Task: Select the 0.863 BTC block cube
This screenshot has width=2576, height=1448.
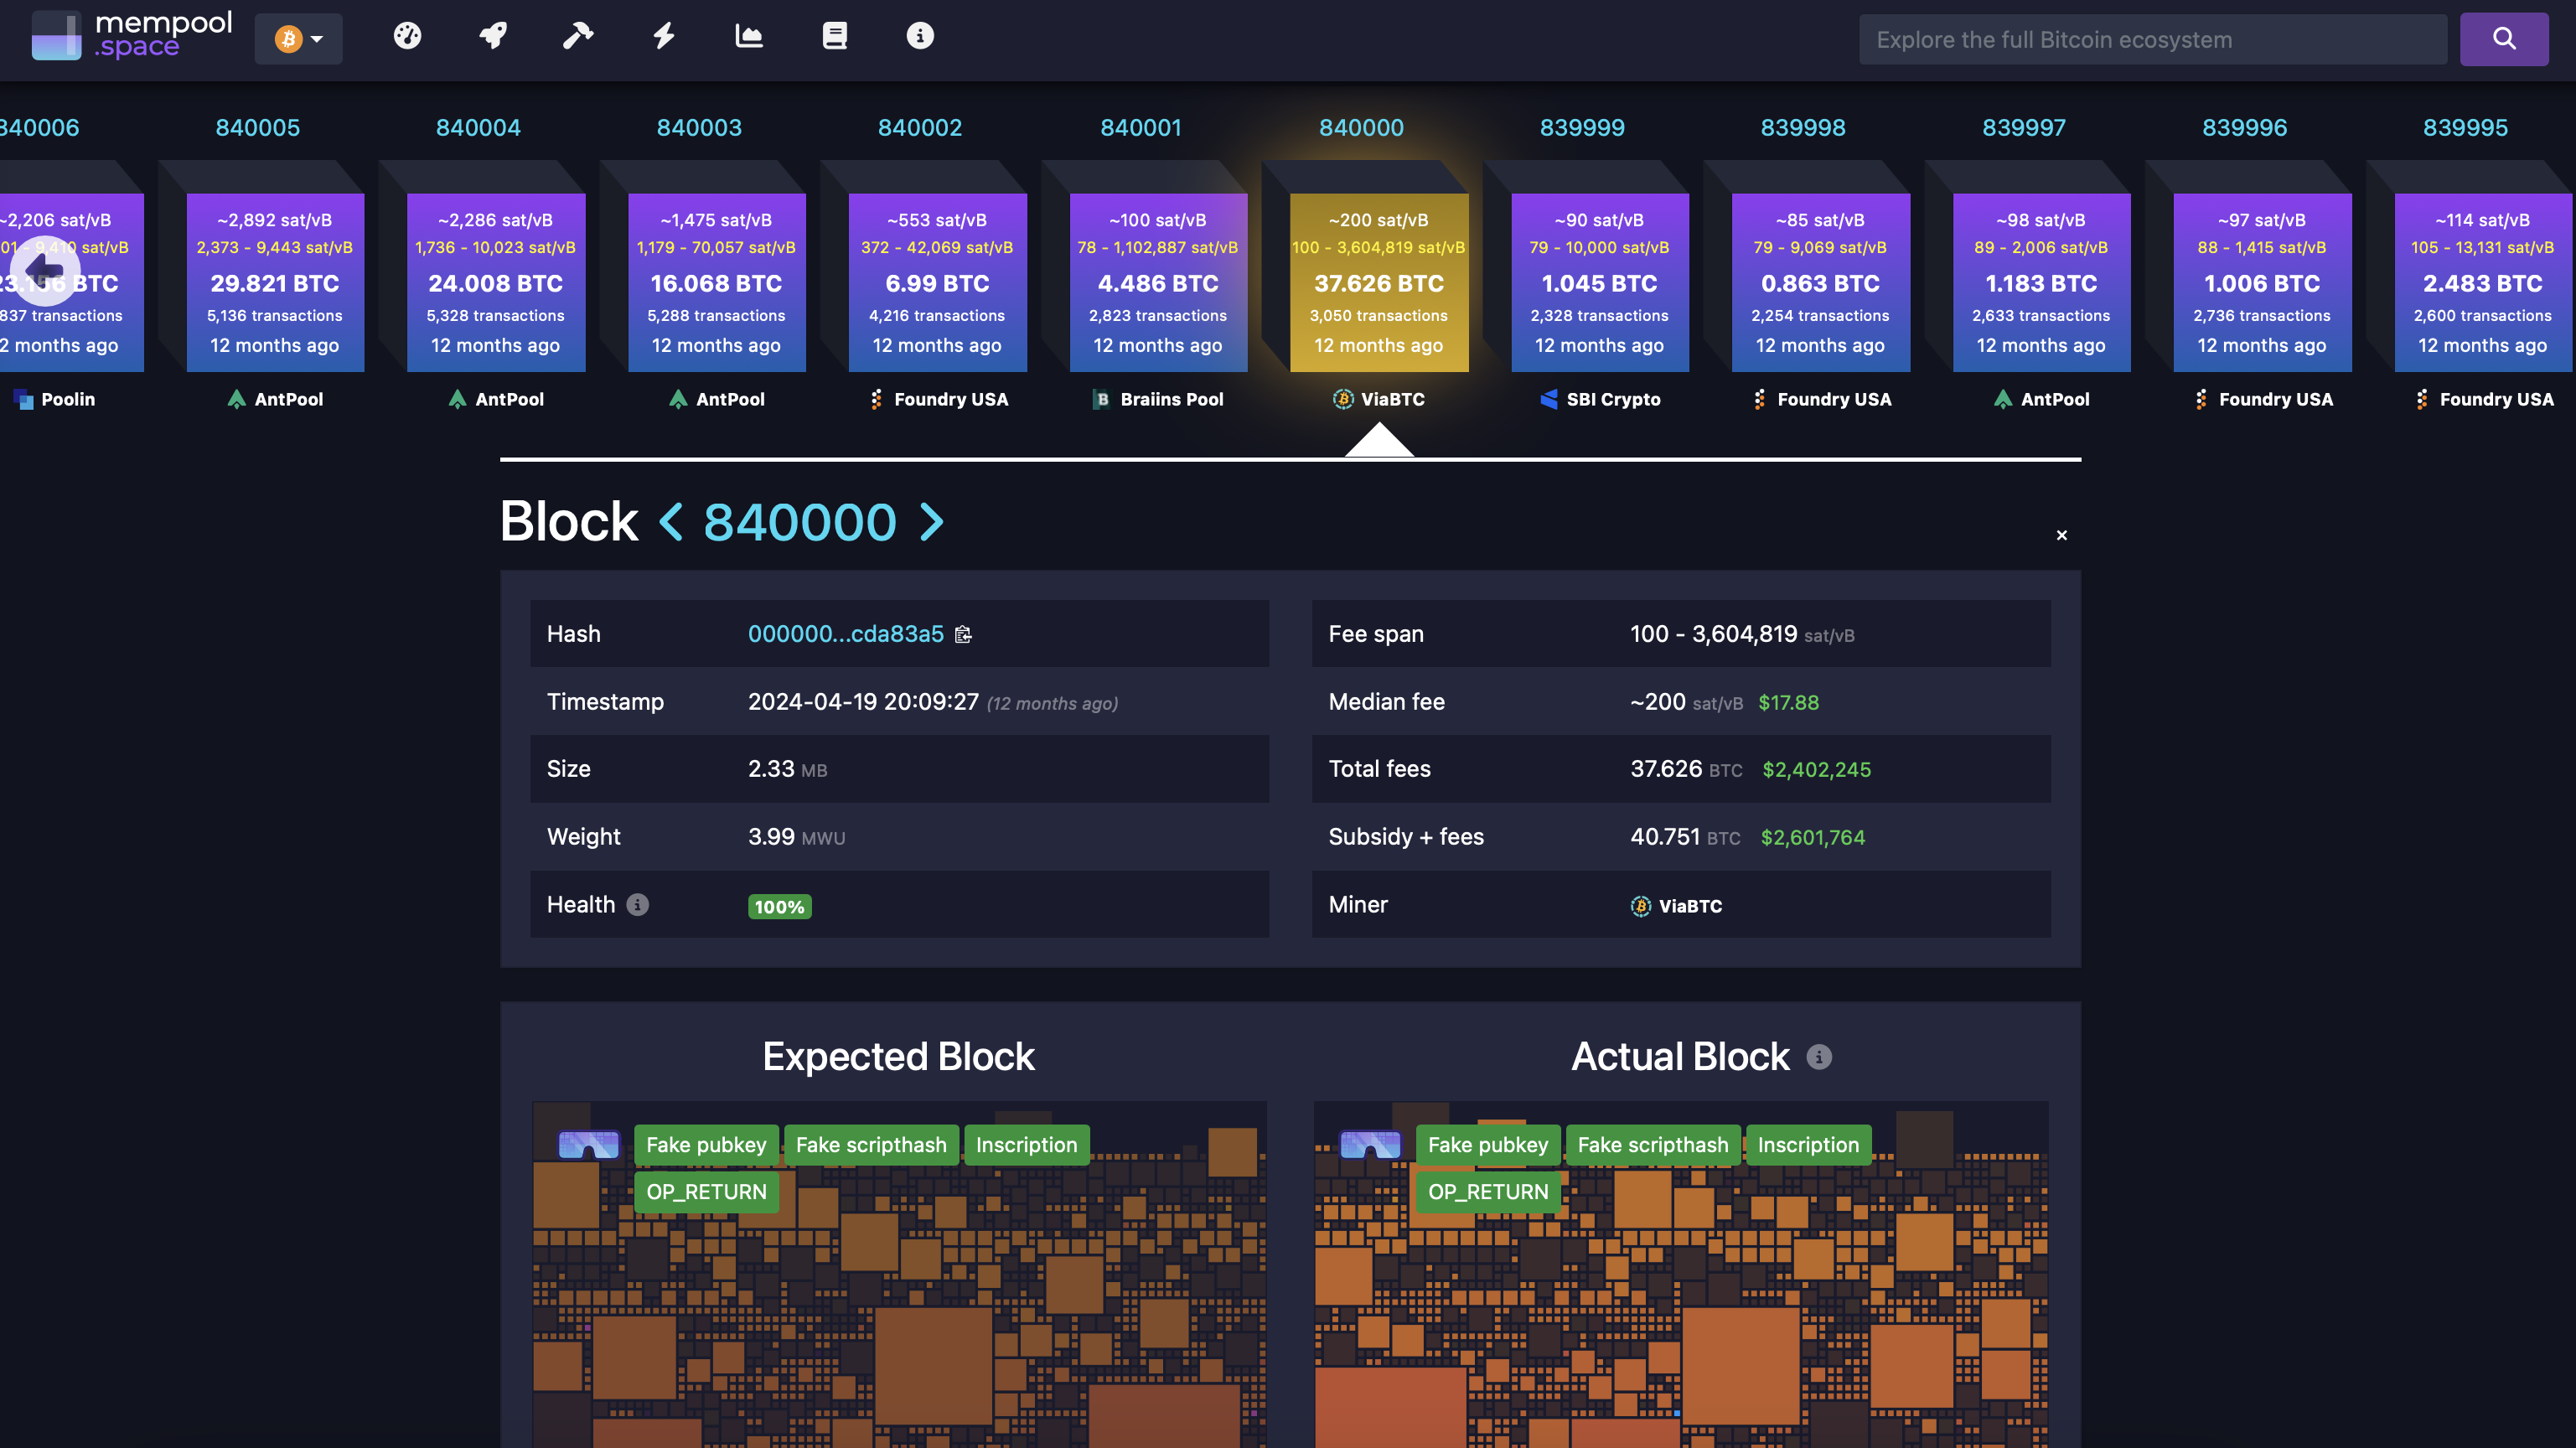Action: pos(1821,282)
